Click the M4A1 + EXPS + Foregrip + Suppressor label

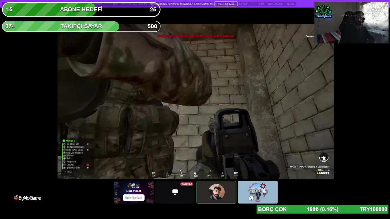pyautogui.click(x=310, y=167)
